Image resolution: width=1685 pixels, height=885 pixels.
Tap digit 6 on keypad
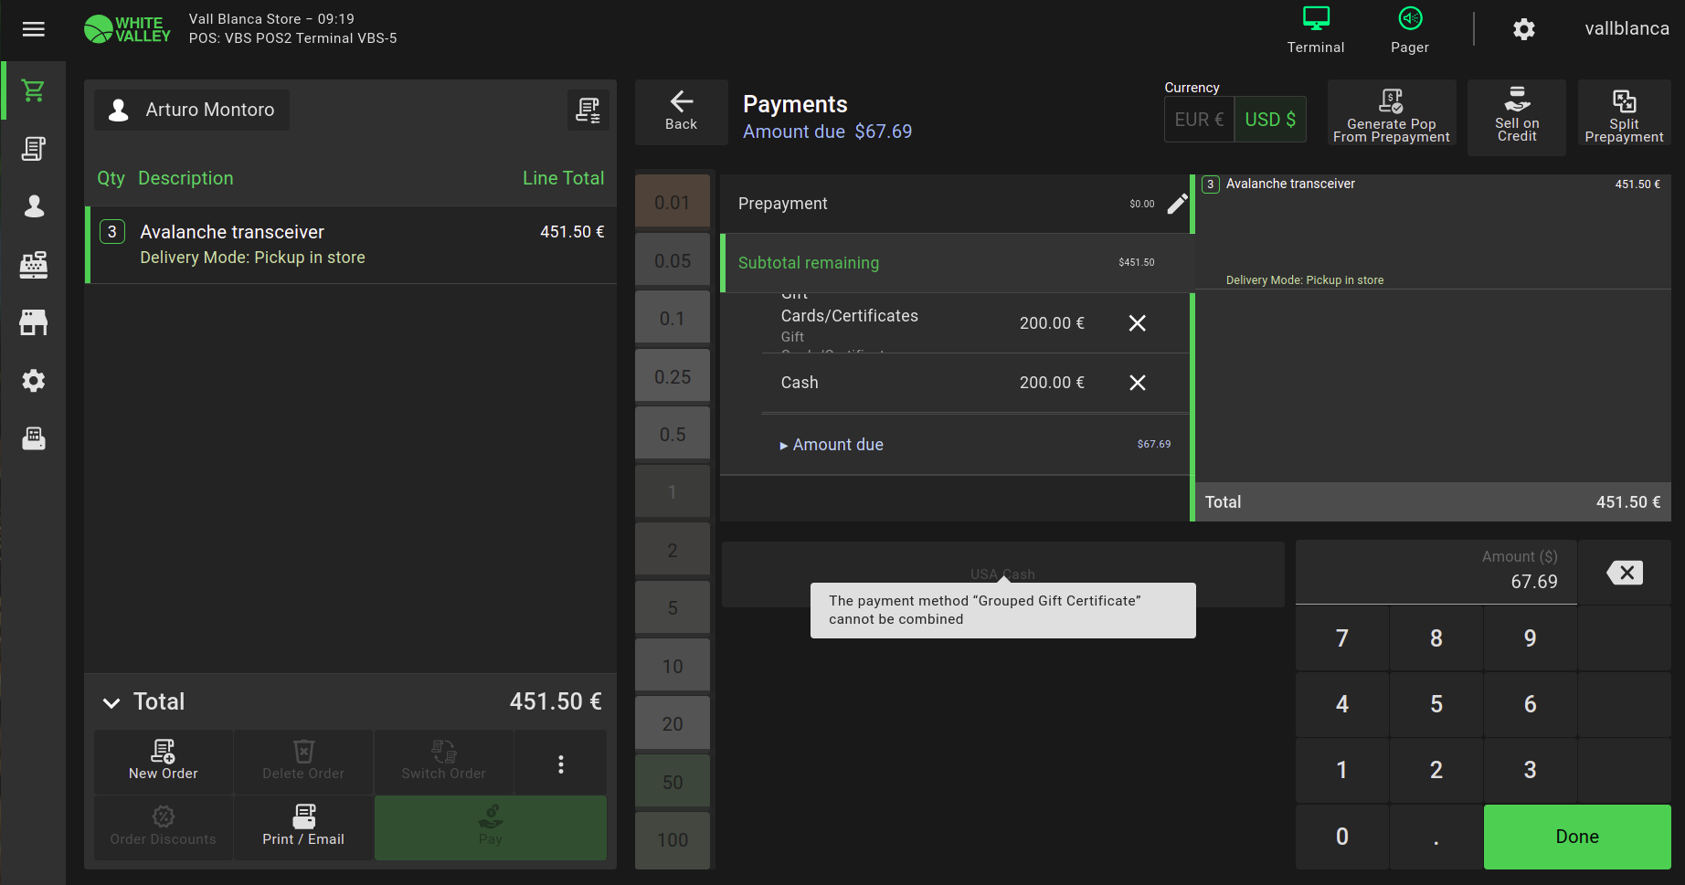(x=1531, y=704)
